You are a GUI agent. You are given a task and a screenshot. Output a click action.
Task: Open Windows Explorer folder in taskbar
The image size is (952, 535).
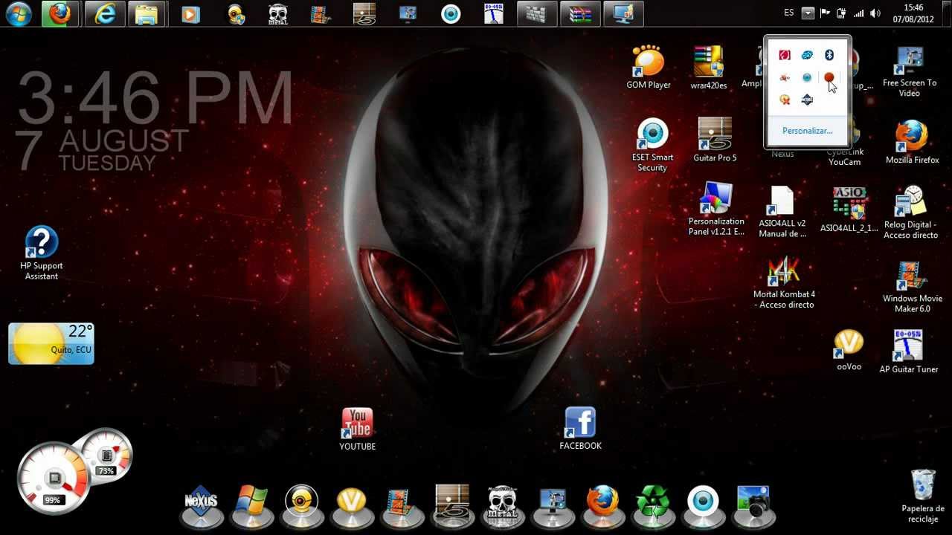pyautogui.click(x=147, y=13)
